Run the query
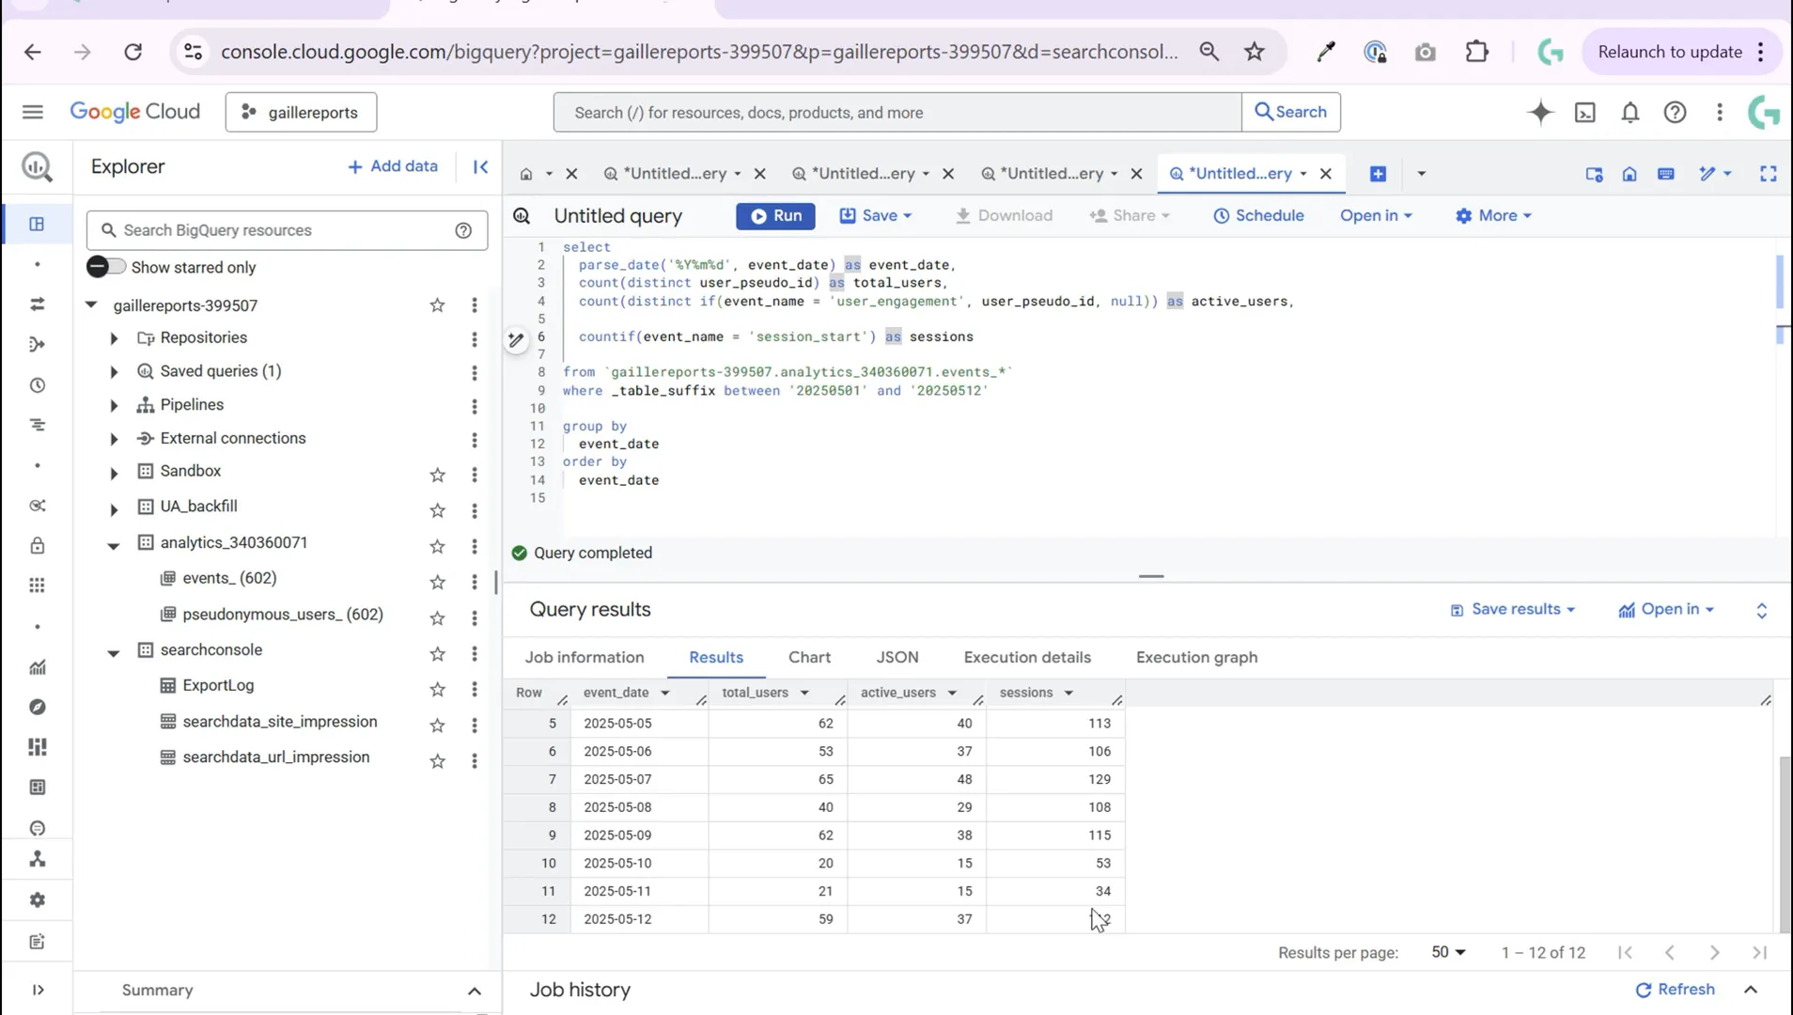Image resolution: width=1793 pixels, height=1015 pixels. [x=775, y=215]
